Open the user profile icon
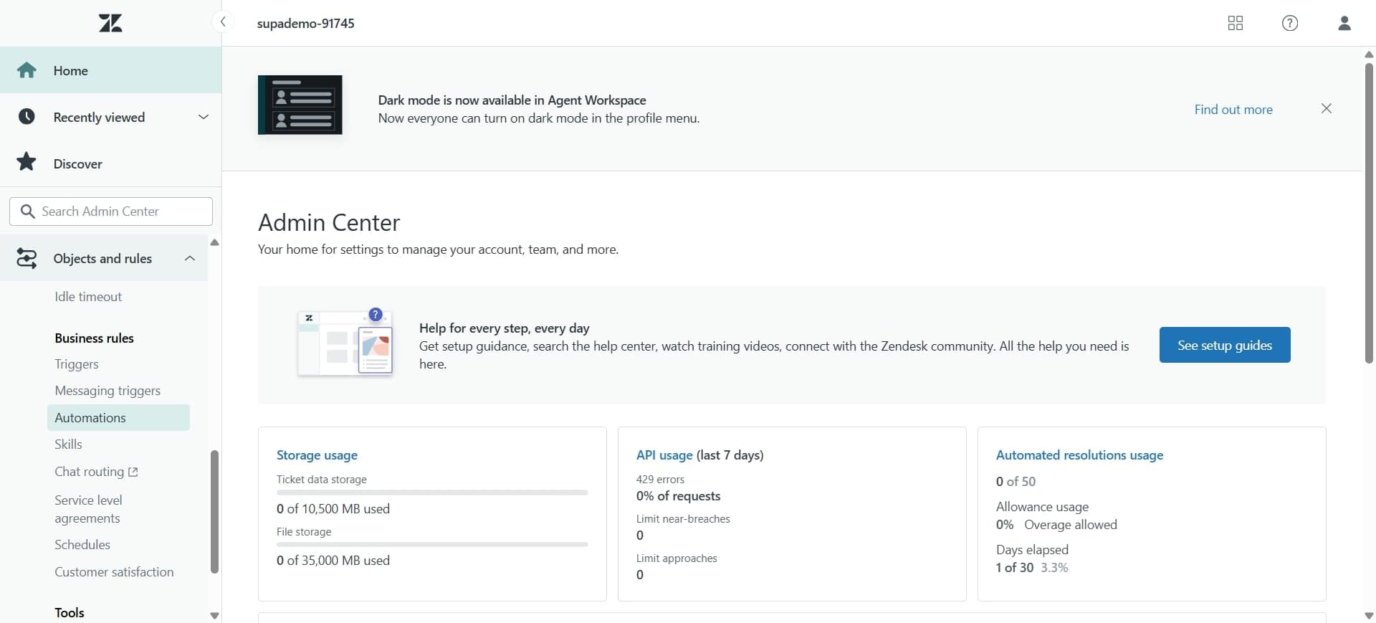The width and height of the screenshot is (1376, 623). pos(1344,23)
